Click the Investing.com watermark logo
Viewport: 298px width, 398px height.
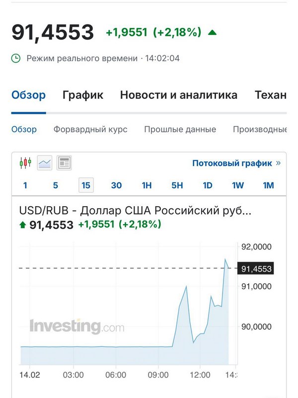point(77,326)
